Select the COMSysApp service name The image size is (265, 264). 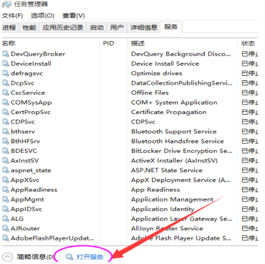click(x=31, y=103)
